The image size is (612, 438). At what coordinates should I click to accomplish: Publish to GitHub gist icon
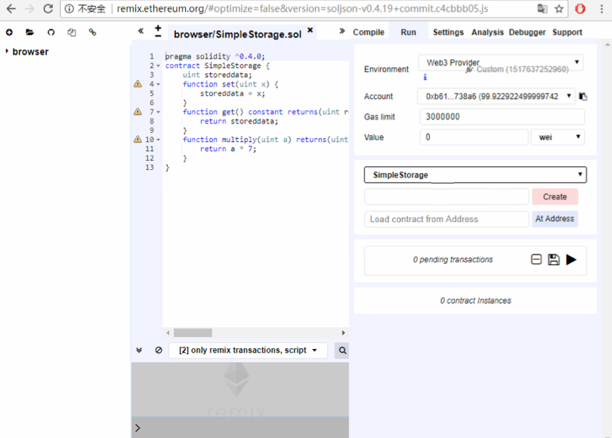coord(51,32)
